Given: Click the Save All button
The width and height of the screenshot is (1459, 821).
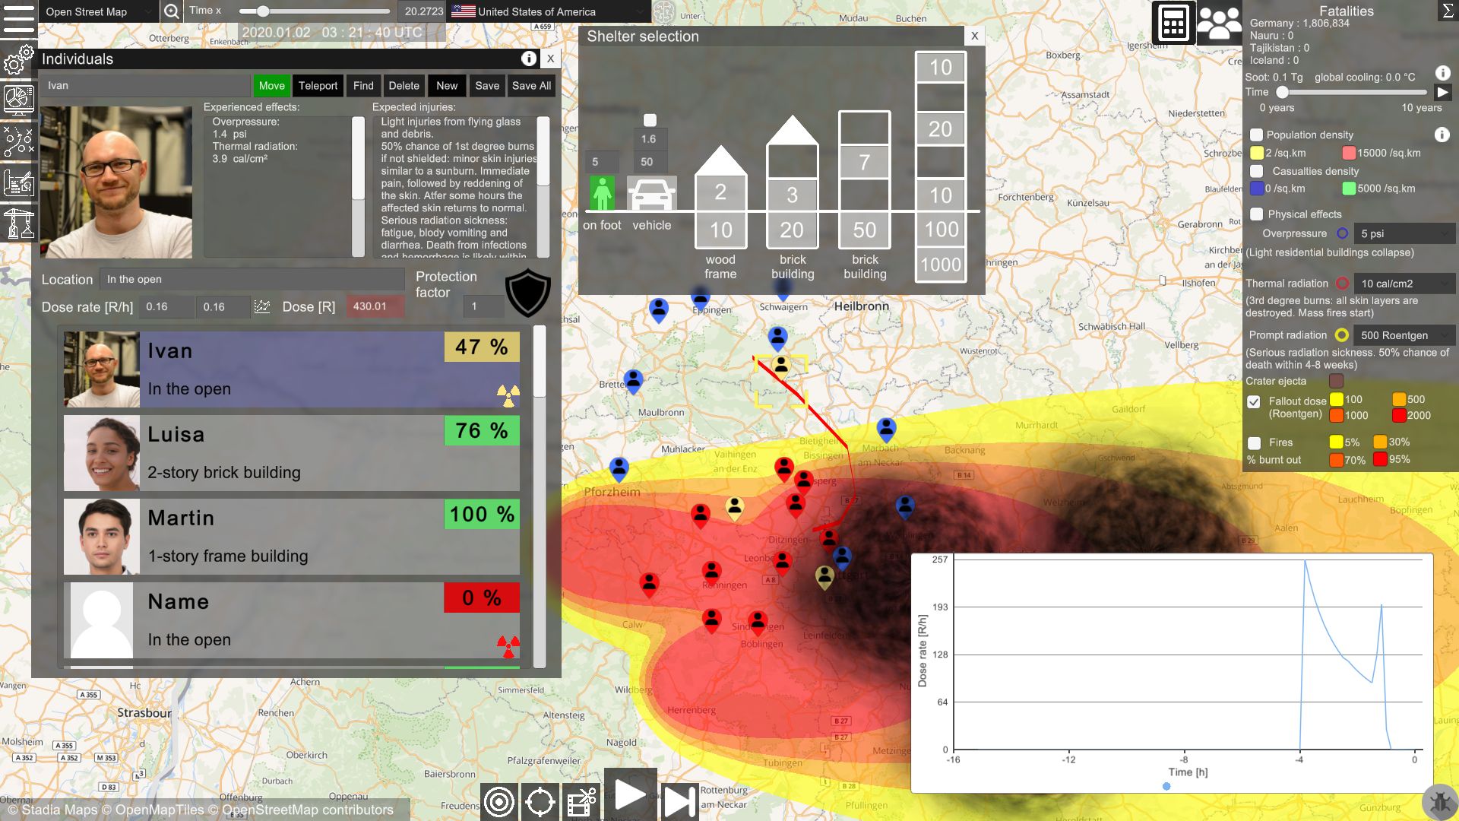Looking at the screenshot, I should pos(531,86).
